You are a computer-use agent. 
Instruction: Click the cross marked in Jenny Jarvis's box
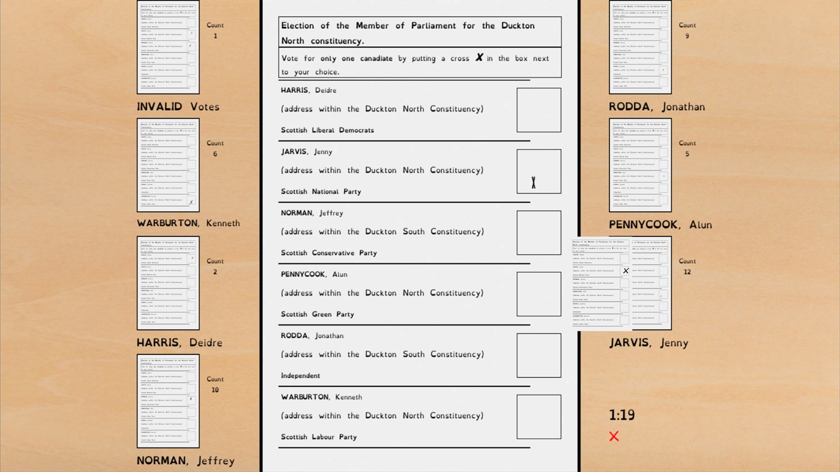pyautogui.click(x=533, y=181)
